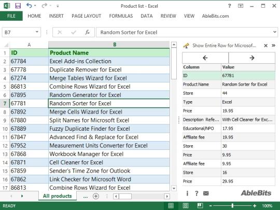Cancel the formula bar entry
Image resolution: width=280 pixels, height=210 pixels.
point(60,32)
